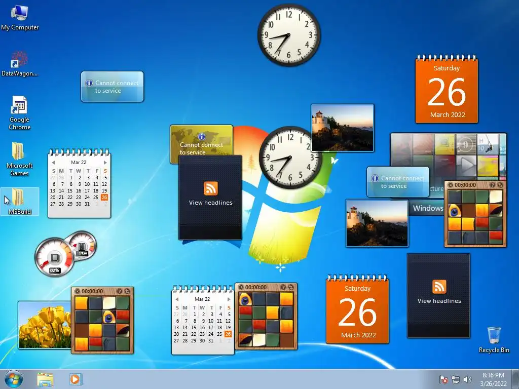Image resolution: width=519 pixels, height=389 pixels.
Task: Shuffle the puzzle beside the tulips photo
Action: coord(127,291)
